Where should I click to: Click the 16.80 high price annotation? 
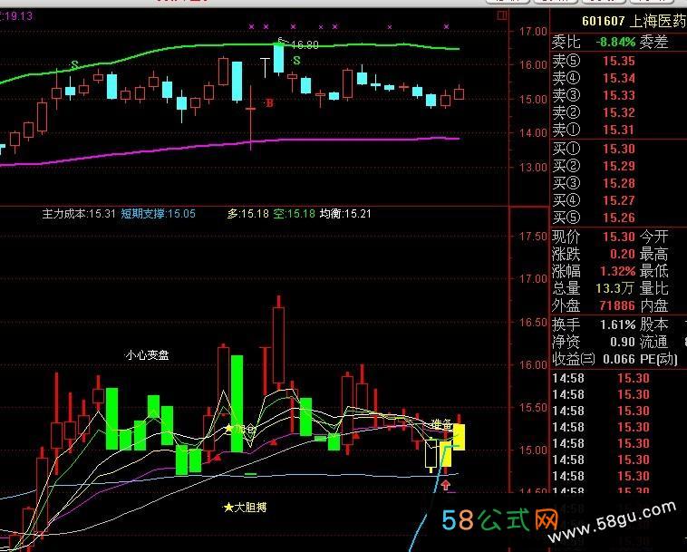(x=305, y=44)
